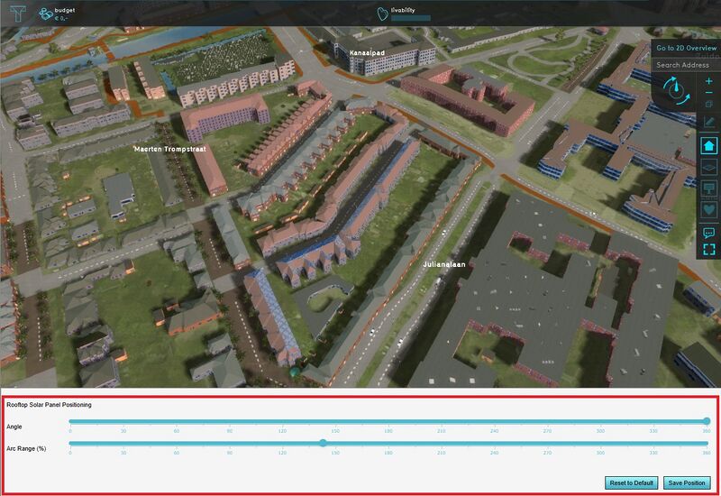Click the zoom out minus icon

pyautogui.click(x=708, y=93)
